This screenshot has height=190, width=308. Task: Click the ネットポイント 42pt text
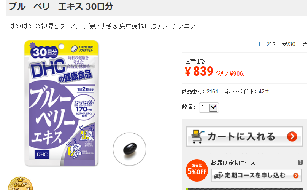coord(247,91)
